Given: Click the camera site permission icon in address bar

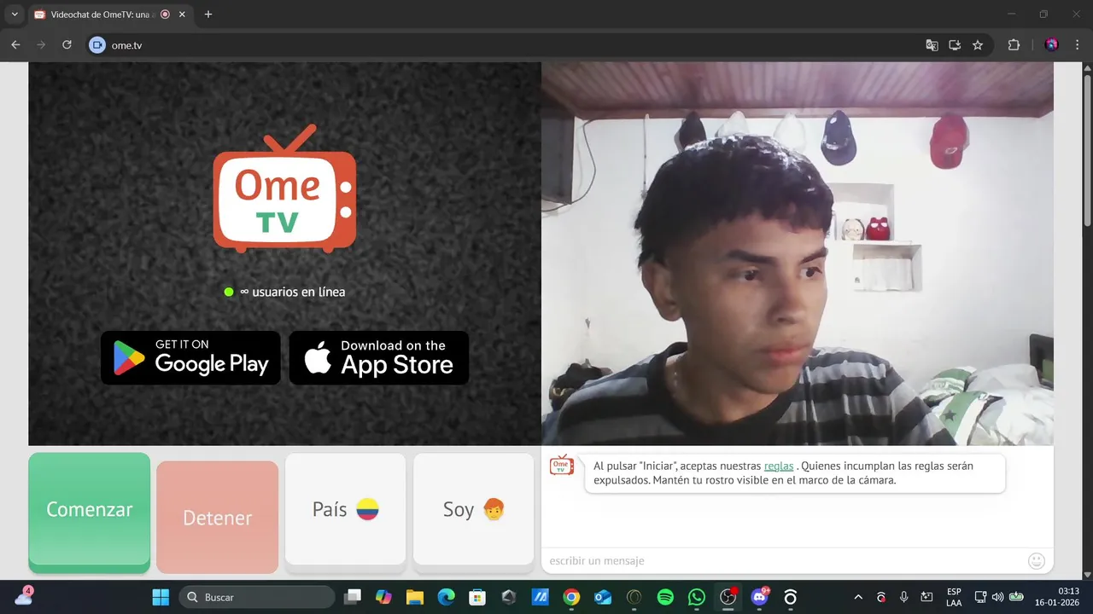Looking at the screenshot, I should point(96,45).
